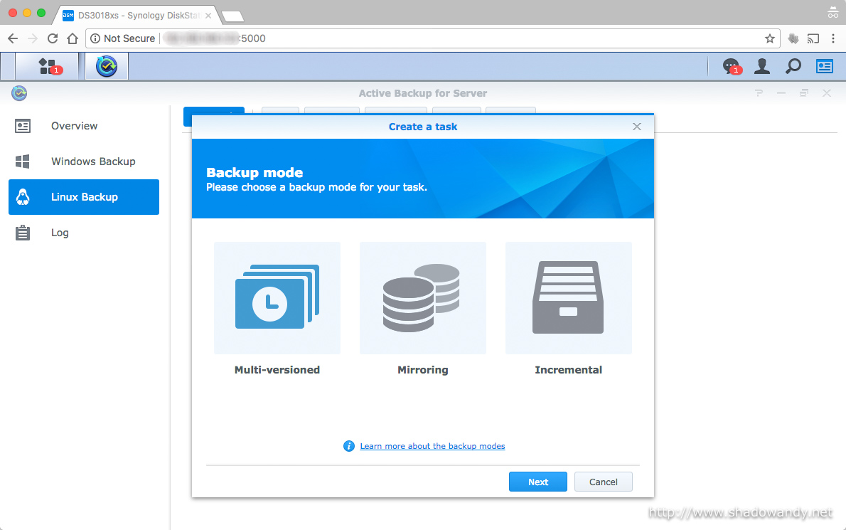
Task: Click the browser Cast icon
Action: pyautogui.click(x=813, y=38)
